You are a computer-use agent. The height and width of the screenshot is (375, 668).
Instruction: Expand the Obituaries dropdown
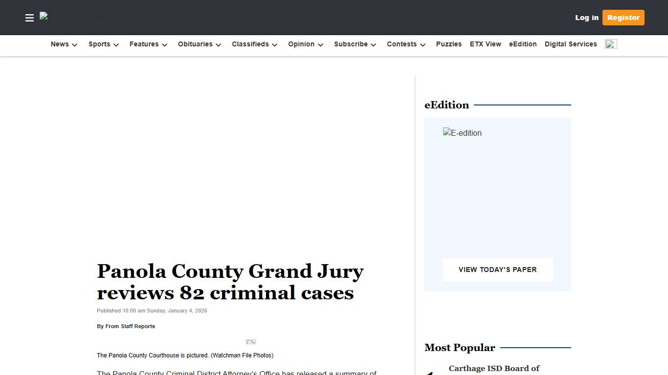pos(199,44)
